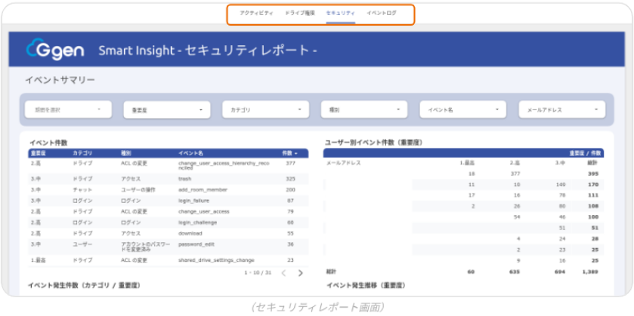Open the 期間を選択 date range dropdown
This screenshot has width=634, height=316.
click(68, 109)
